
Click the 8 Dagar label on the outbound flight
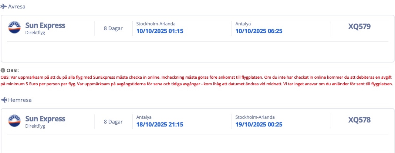click(x=113, y=28)
